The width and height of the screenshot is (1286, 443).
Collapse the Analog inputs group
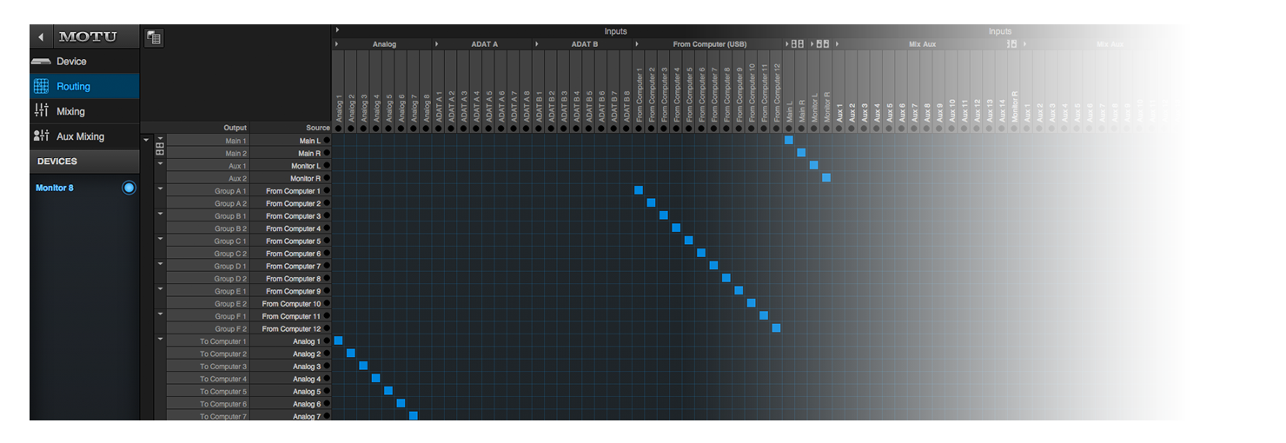[336, 44]
